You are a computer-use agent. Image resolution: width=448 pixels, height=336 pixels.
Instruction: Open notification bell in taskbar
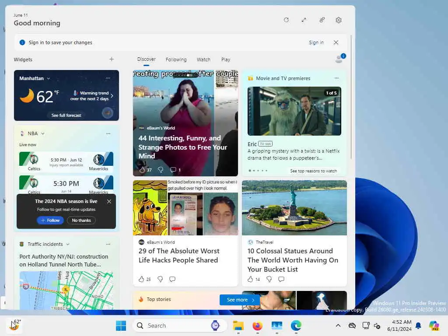pyautogui.click(x=418, y=325)
